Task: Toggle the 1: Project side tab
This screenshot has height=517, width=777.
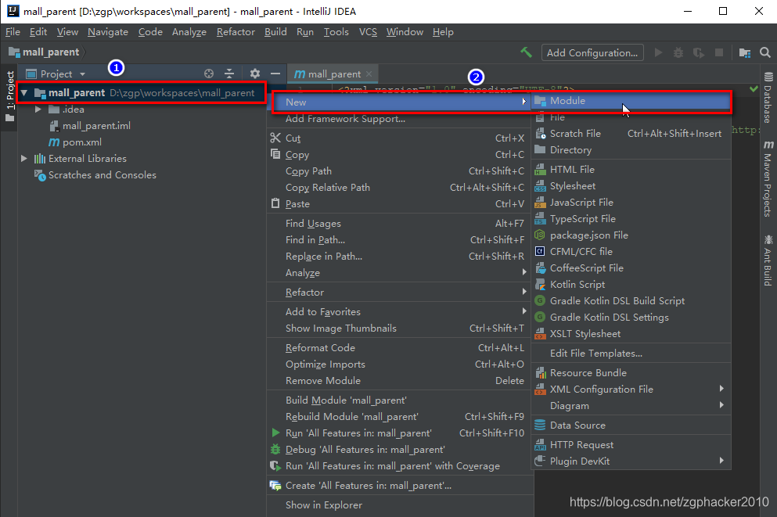Action: click(x=9, y=96)
